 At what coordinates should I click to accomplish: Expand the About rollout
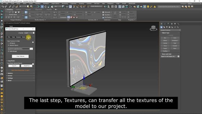(20, 80)
